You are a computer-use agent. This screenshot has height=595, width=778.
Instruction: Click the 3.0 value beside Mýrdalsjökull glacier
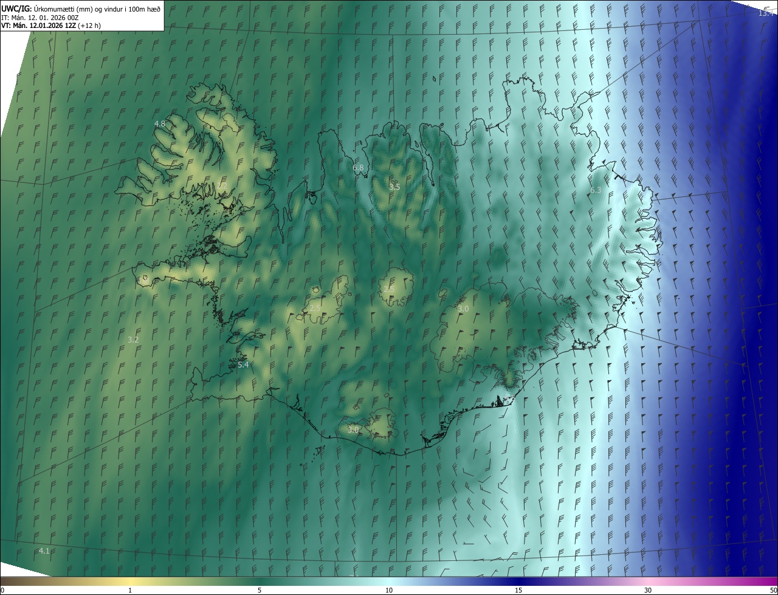(354, 430)
